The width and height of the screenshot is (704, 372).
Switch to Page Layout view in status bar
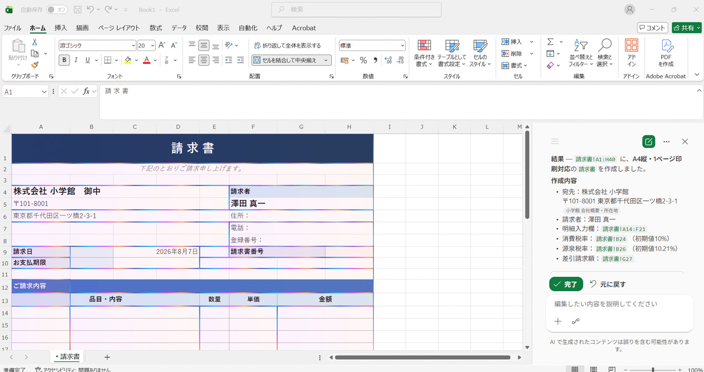point(594,369)
